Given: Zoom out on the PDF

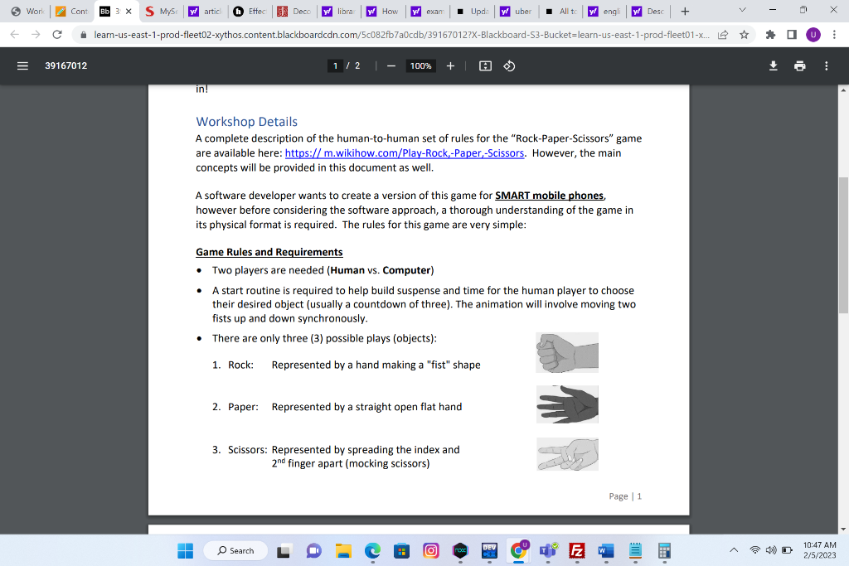Looking at the screenshot, I should coord(391,65).
